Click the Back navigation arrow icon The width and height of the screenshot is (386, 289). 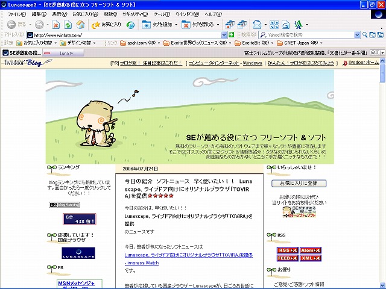coord(11,25)
